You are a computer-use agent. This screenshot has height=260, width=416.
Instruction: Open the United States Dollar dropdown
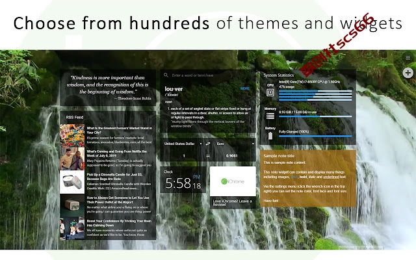pos(183,144)
